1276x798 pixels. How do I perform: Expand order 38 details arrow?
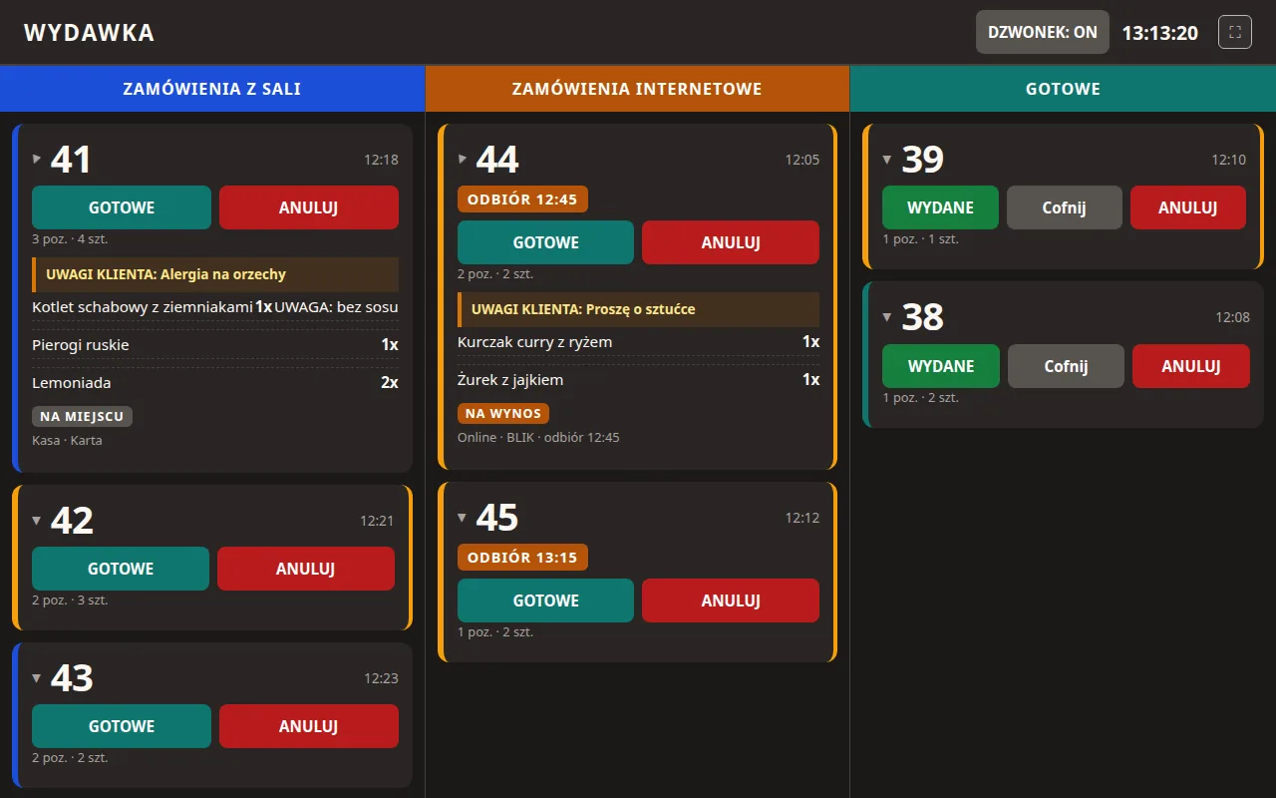[x=887, y=316]
